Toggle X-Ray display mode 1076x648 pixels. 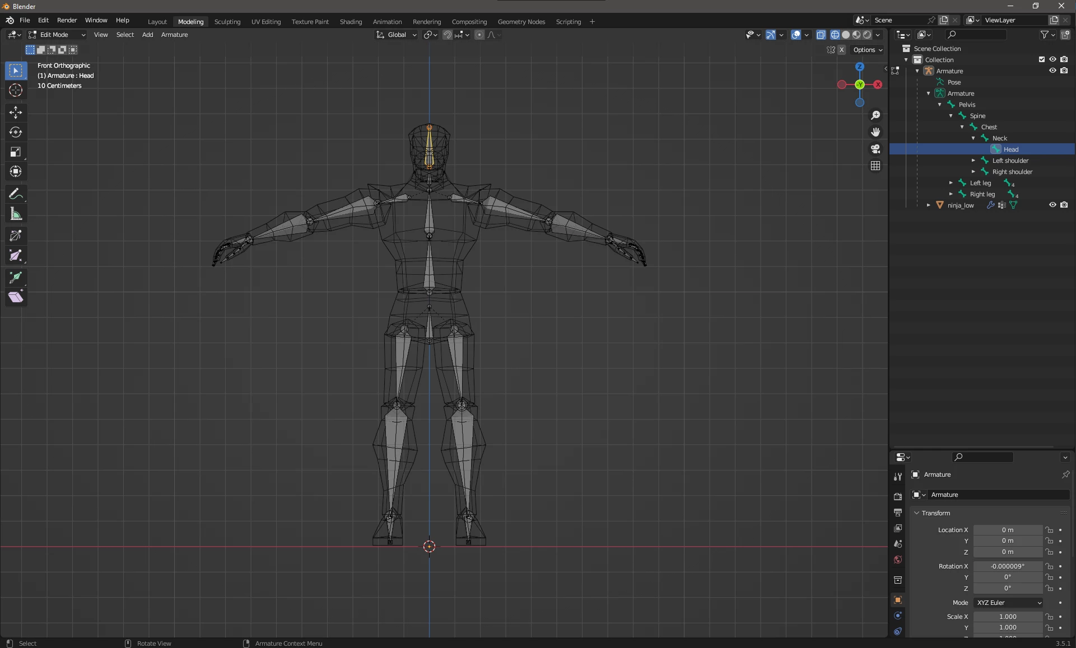pos(821,35)
